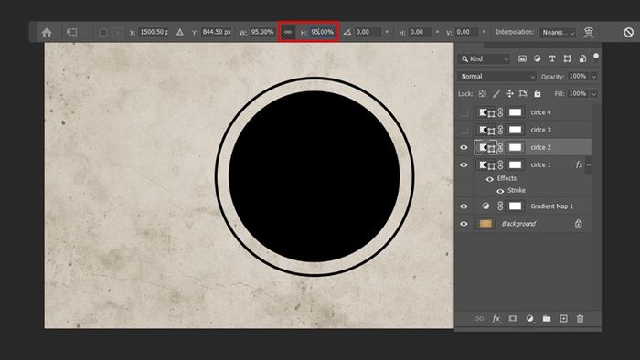This screenshot has height=360, width=640.
Task: Hide the cirlce 1 layer
Action: coord(464,164)
